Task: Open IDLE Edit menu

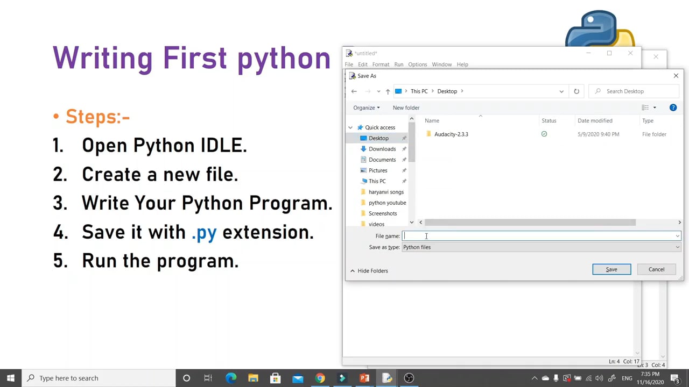Action: 363,64
